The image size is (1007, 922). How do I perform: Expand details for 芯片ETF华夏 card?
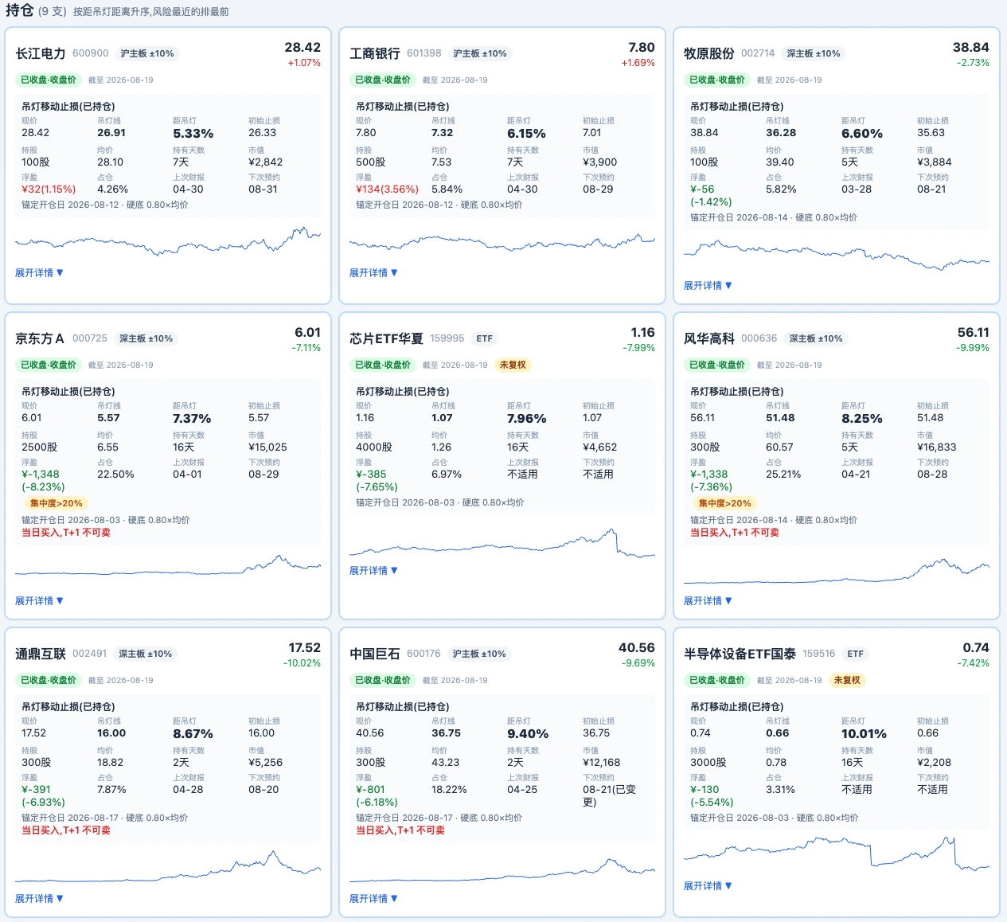(x=373, y=571)
